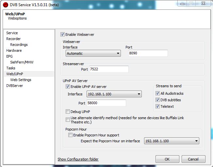Uncheck Enable Webserver checkbox
The width and height of the screenshot is (213, 167).
[62, 35]
